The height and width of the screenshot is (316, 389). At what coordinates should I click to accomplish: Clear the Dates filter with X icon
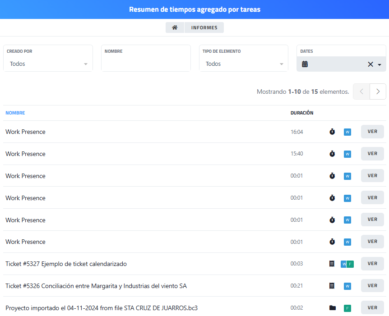pos(370,64)
